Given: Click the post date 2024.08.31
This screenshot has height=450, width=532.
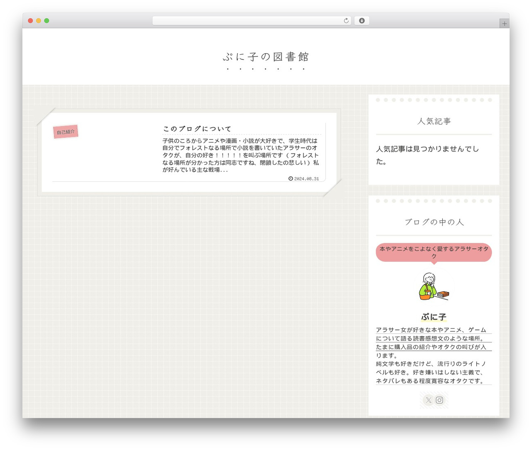Looking at the screenshot, I should click(307, 179).
